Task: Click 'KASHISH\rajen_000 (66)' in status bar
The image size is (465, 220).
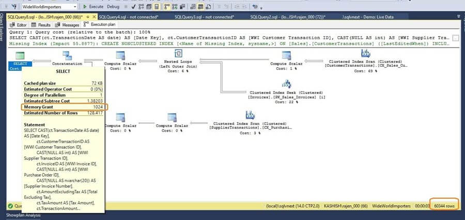Action: tap(346, 206)
